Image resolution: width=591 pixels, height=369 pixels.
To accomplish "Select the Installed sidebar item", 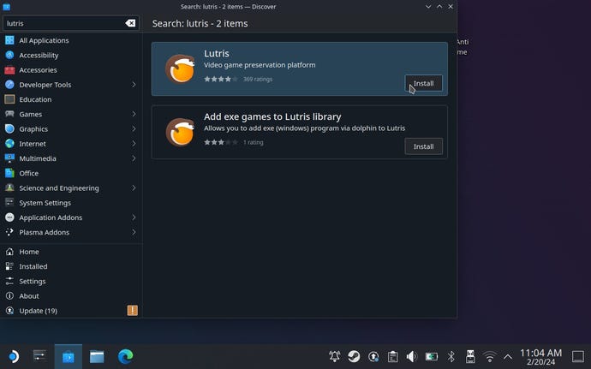I will (33, 266).
